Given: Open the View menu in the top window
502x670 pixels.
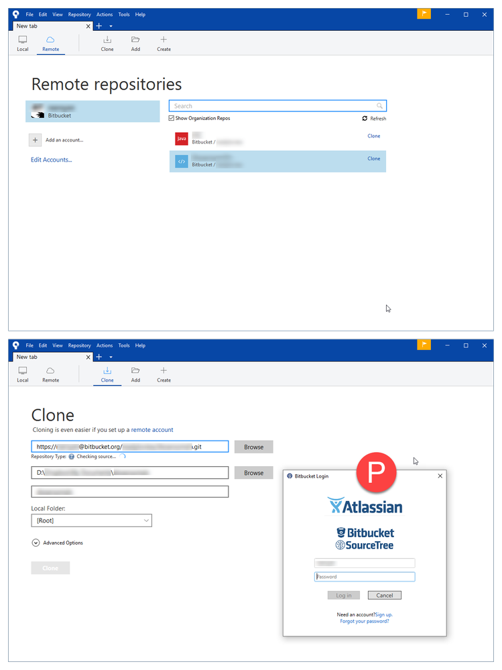Looking at the screenshot, I should (58, 15).
